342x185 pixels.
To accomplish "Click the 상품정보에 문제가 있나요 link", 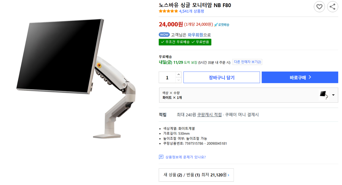I will (x=185, y=157).
